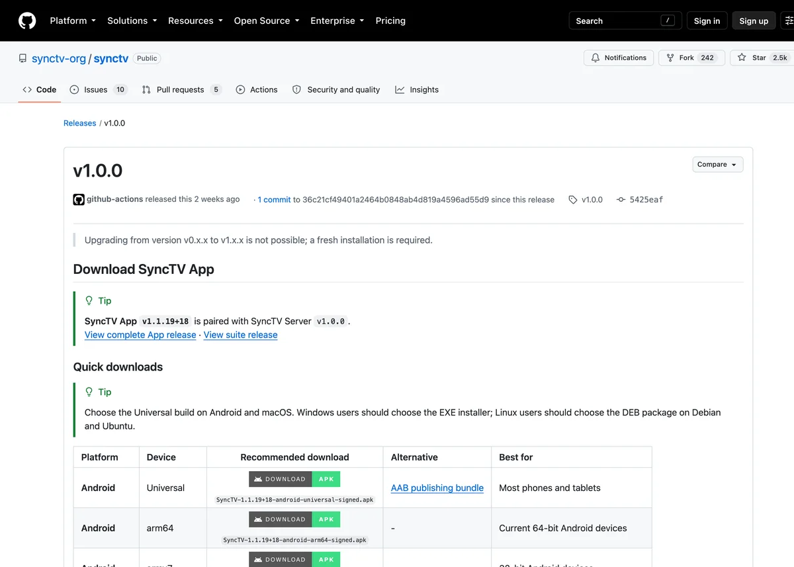Viewport: 794px width, 567px height.
Task: Open the Compare dropdown
Action: pyautogui.click(x=718, y=164)
